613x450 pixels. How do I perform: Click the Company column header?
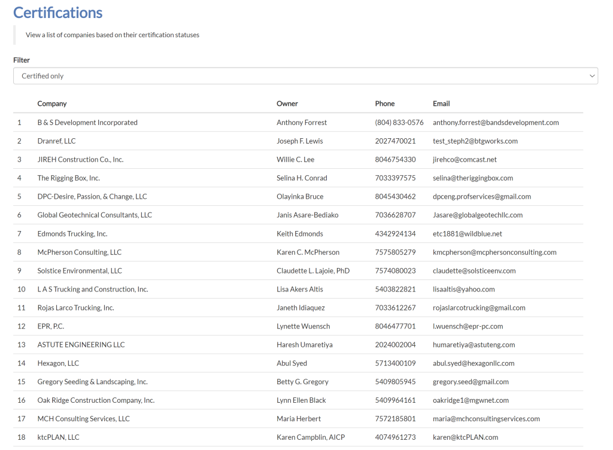tap(52, 104)
